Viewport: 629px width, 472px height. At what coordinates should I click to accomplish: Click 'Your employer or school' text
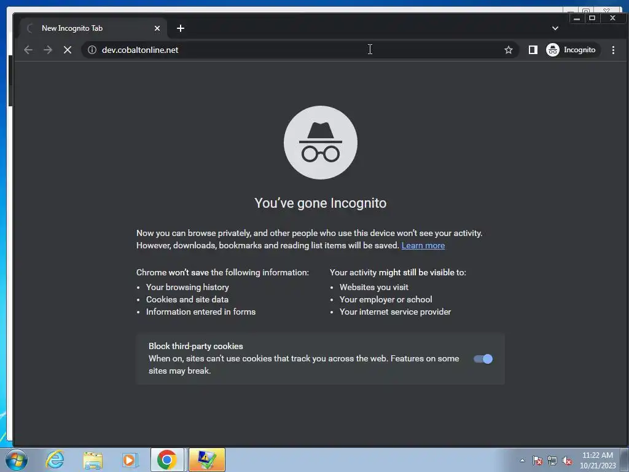[386, 299]
